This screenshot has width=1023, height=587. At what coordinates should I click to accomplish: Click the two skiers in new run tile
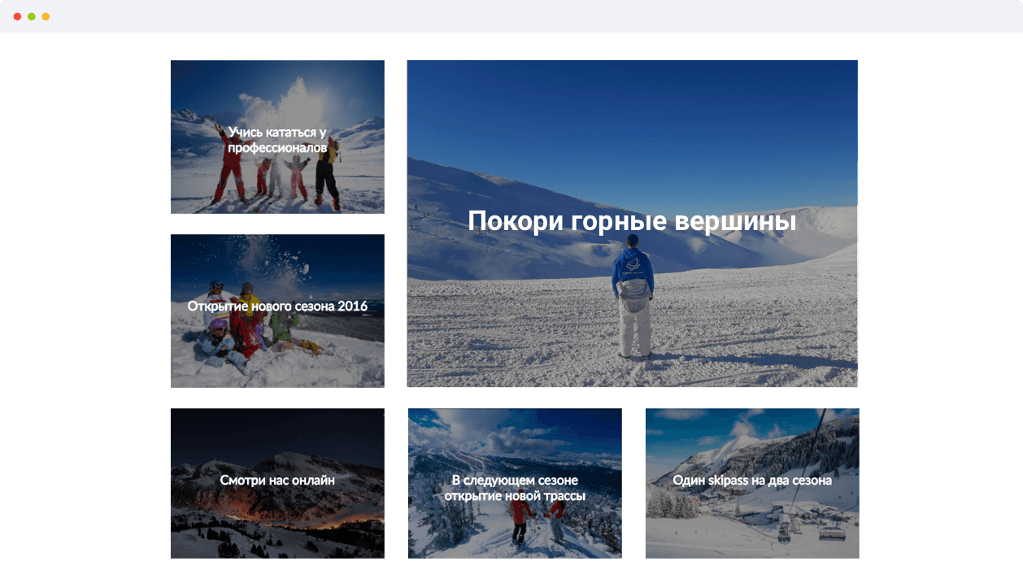pyautogui.click(x=537, y=522)
